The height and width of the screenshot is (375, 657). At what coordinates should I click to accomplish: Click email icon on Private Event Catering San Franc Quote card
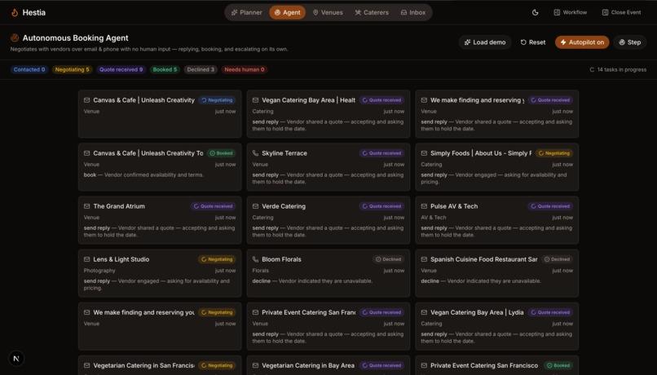pos(255,312)
